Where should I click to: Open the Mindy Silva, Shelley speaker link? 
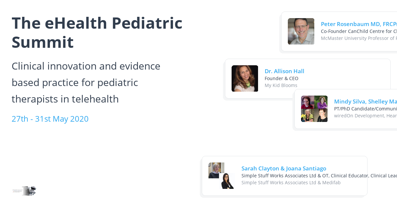[366, 102]
